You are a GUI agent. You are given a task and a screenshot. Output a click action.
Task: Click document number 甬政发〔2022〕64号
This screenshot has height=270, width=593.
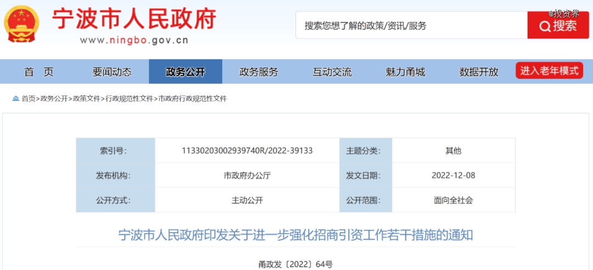pyautogui.click(x=296, y=265)
